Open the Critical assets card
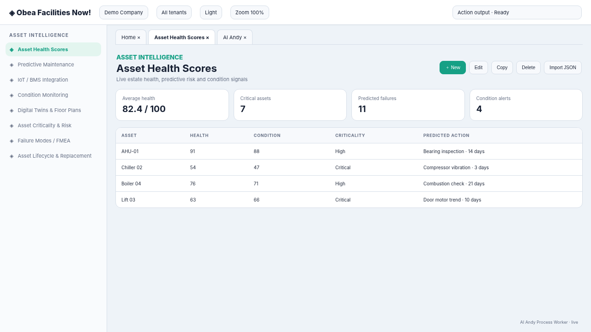The height and width of the screenshot is (332, 591). (x=290, y=105)
